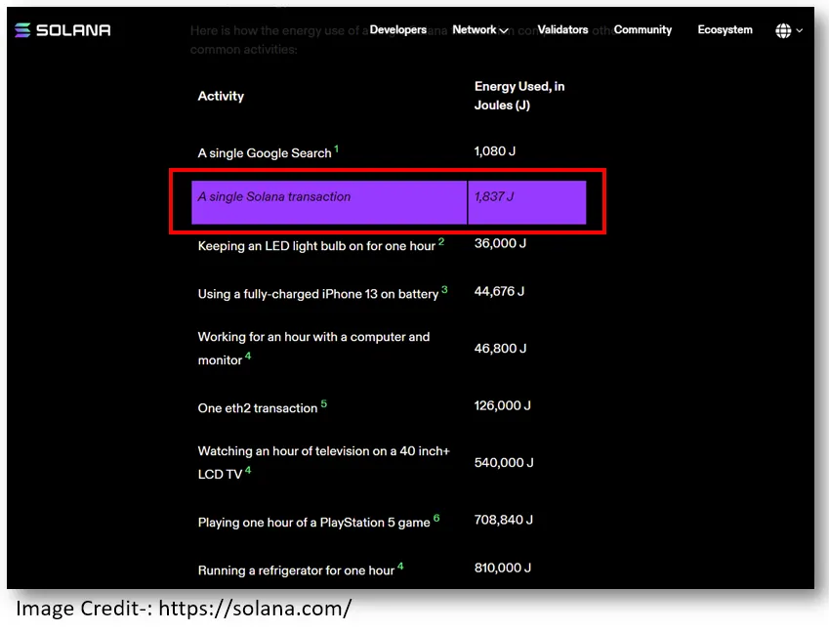Expand the language selector chevron
The width and height of the screenshot is (829, 632).
pos(800,30)
